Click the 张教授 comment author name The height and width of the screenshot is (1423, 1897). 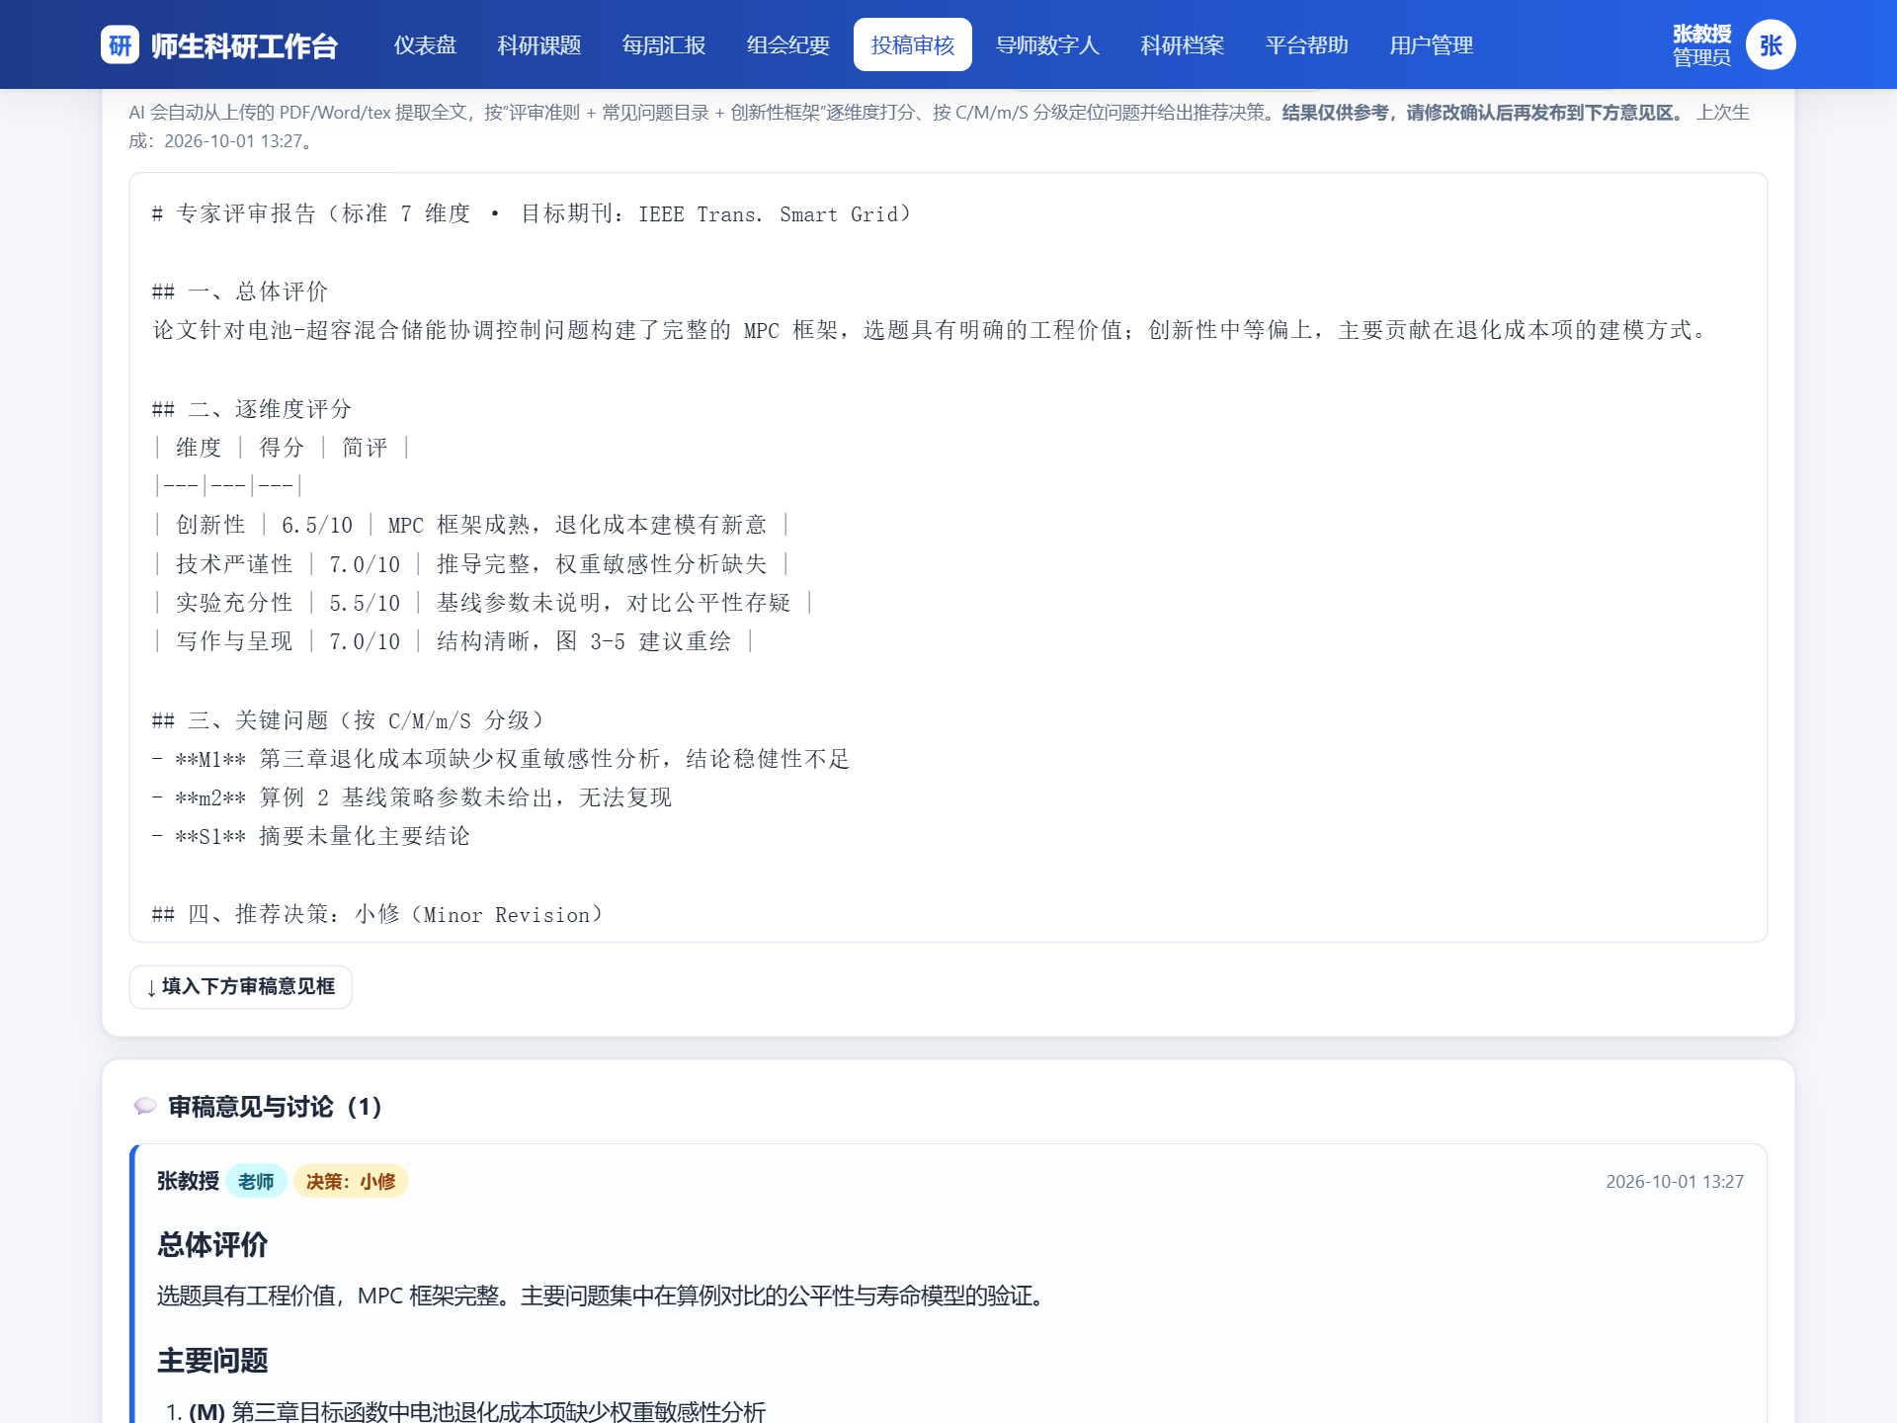click(x=188, y=1181)
